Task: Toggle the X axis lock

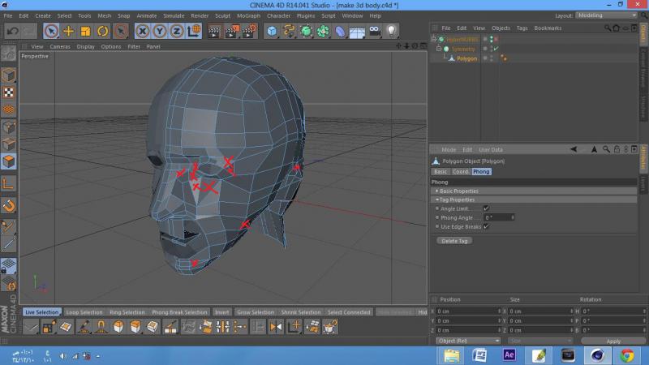Action: click(x=143, y=31)
